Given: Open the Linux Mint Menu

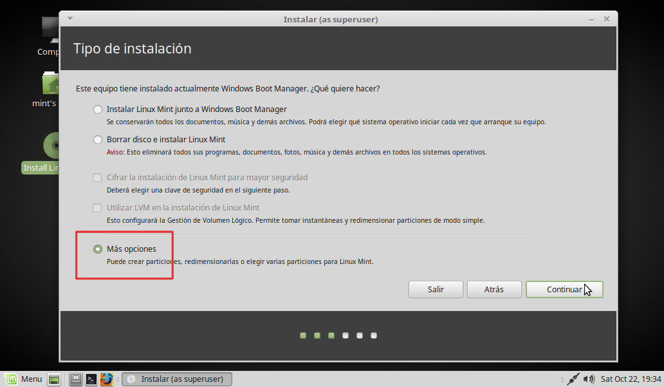Looking at the screenshot, I should (x=23, y=379).
